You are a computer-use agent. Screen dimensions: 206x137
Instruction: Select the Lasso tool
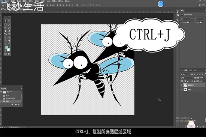click(x=6, y=24)
